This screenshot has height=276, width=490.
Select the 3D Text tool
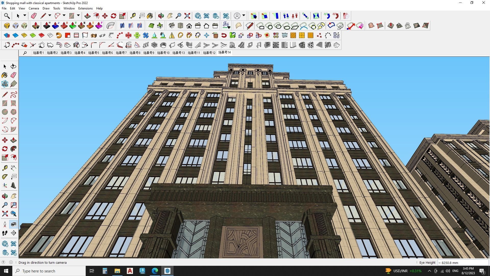(14, 185)
